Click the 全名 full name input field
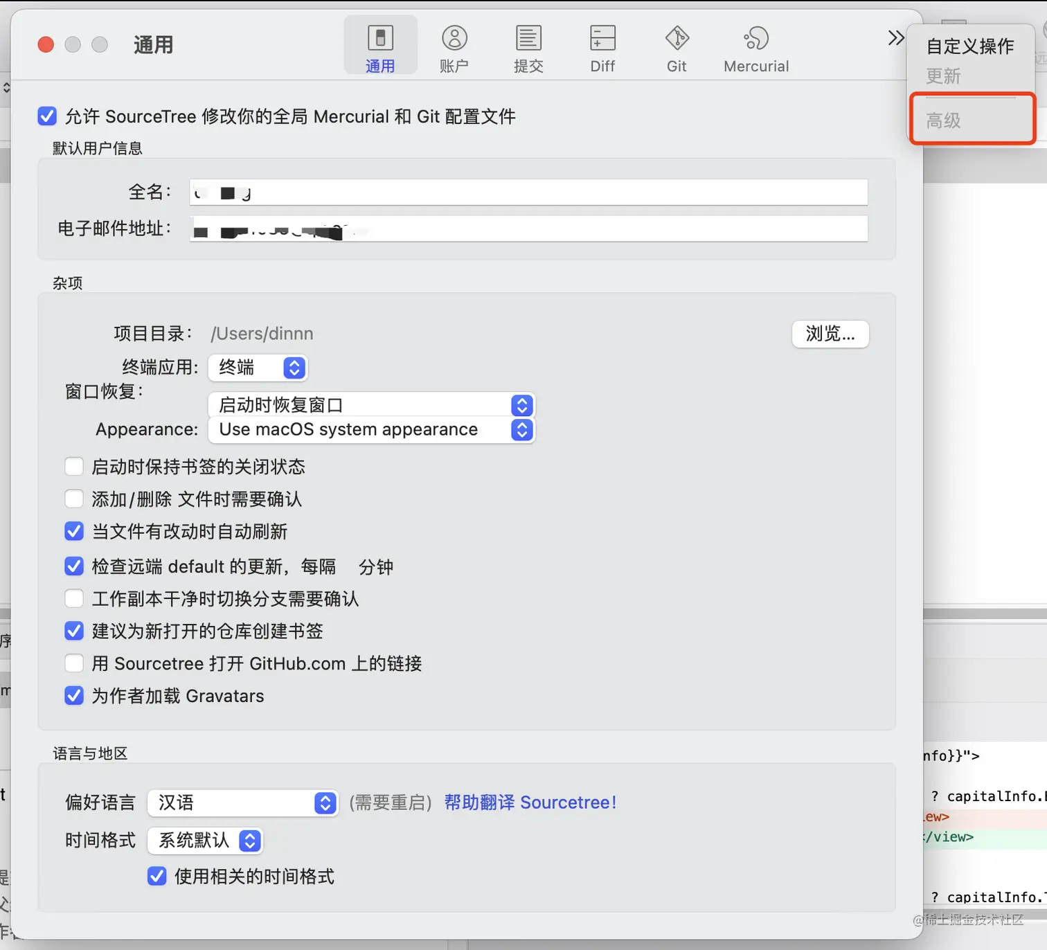Viewport: 1047px width, 950px height. point(528,192)
